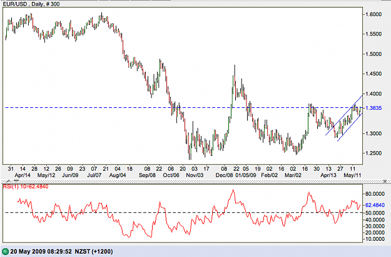This screenshot has width=391, height=257.
Task: Click the May/12 date axis label
Action: [x=46, y=175]
